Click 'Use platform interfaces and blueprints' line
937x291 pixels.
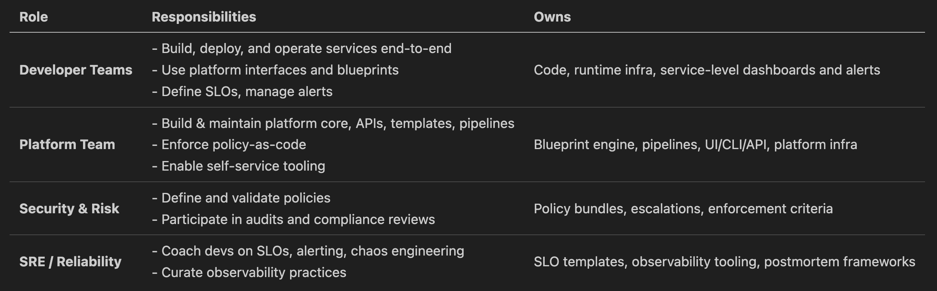coord(279,70)
